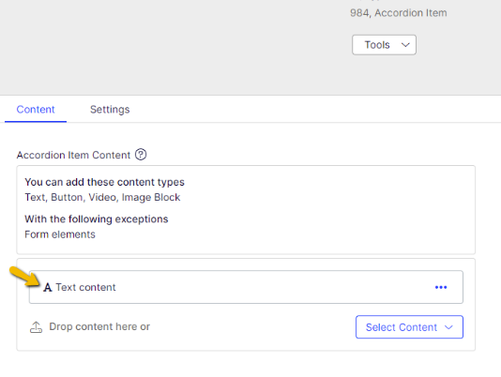Click 'You can add these content types' heading
The height and width of the screenshot is (377, 501).
pos(104,182)
